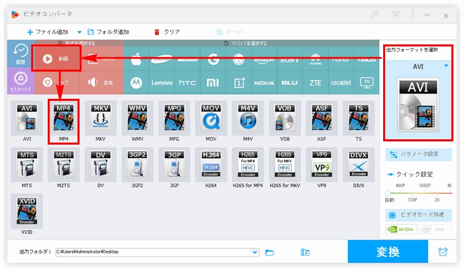Select H265 for MP4 encoder
The width and height of the screenshot is (464, 270).
[x=248, y=167]
